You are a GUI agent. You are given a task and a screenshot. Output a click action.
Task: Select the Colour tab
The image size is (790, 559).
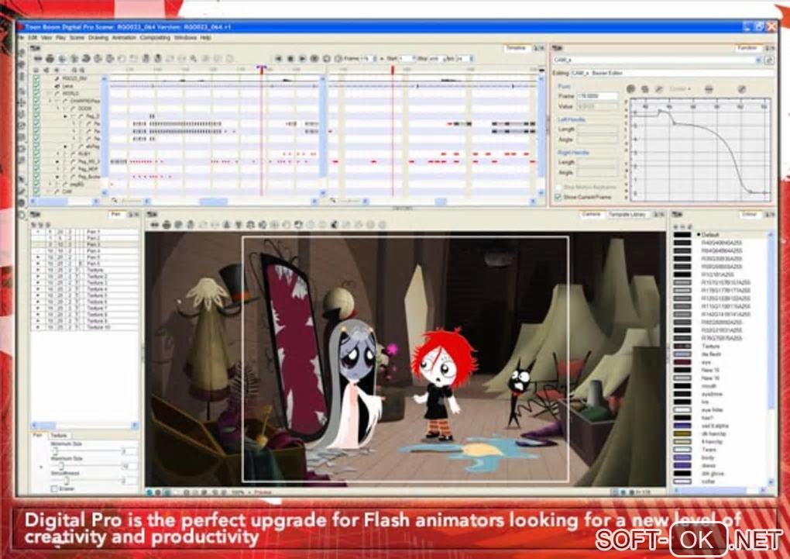(x=749, y=215)
